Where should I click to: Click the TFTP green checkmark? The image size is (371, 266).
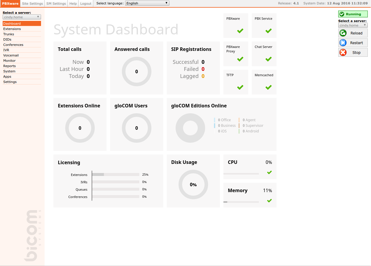(x=240, y=87)
